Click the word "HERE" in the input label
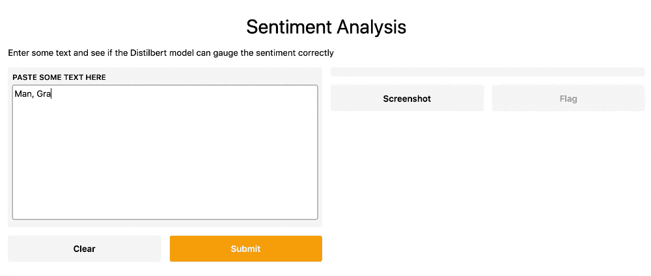 click(95, 77)
